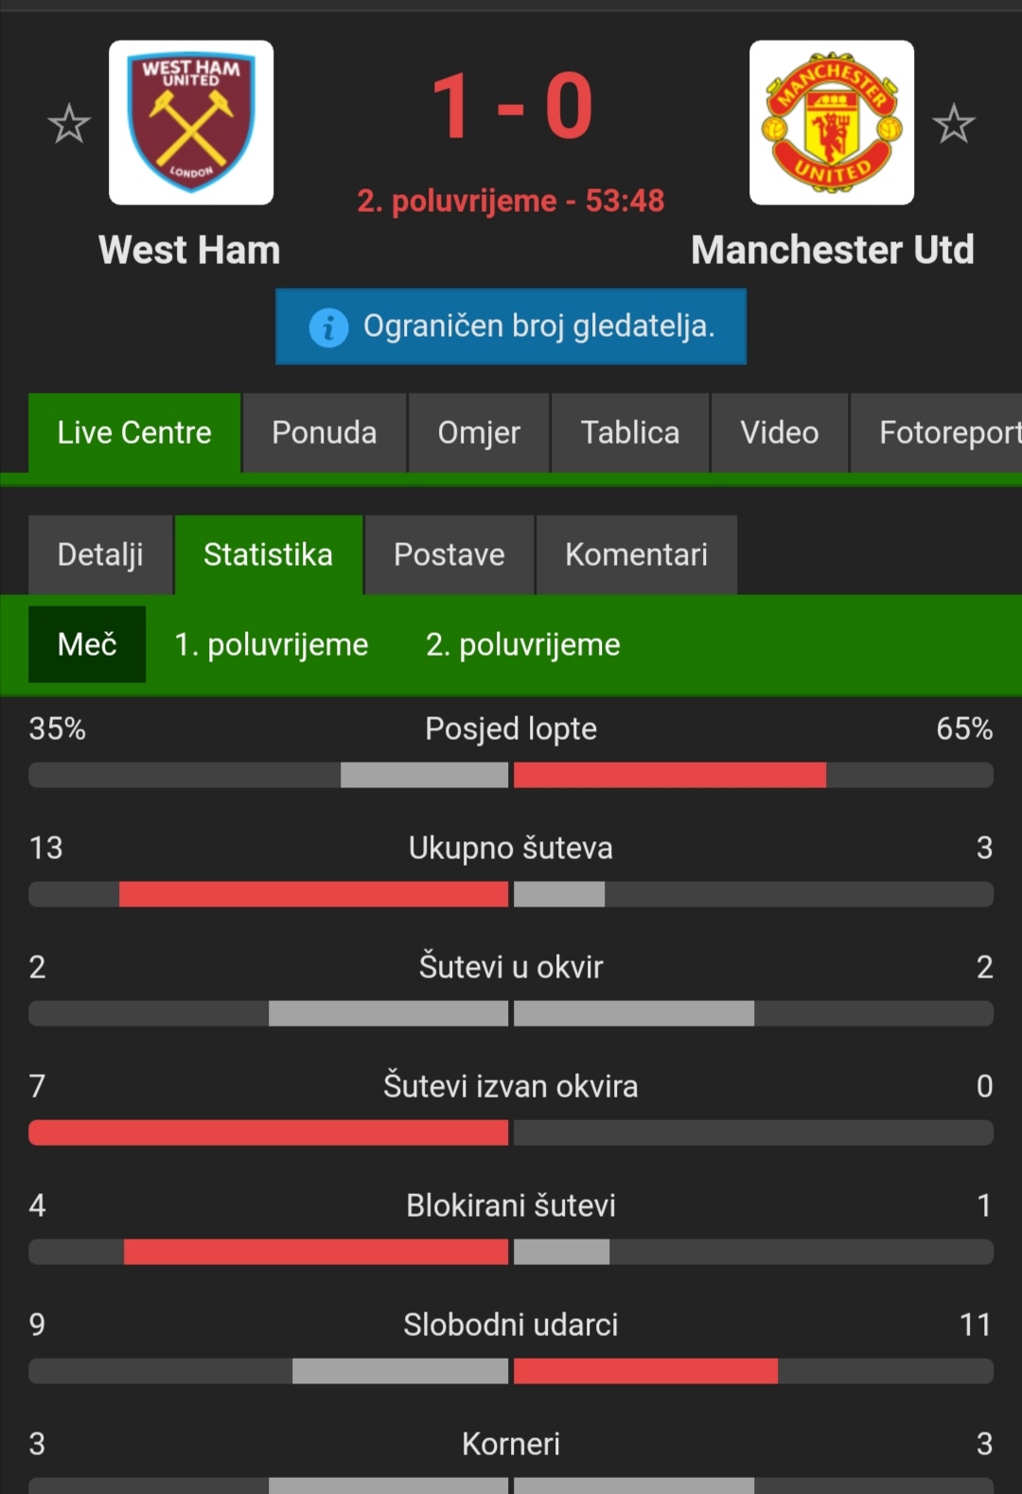Switch to the Detalji sub-tab

click(100, 554)
